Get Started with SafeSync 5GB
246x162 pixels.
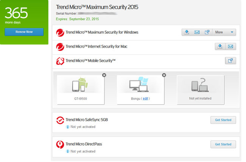(223, 120)
